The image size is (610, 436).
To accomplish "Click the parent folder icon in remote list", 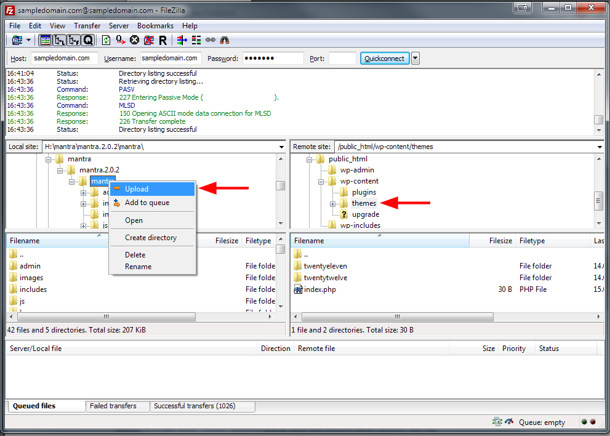I will point(297,254).
